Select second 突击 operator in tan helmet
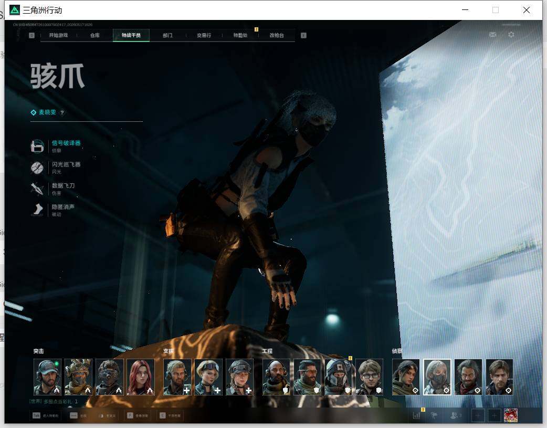547x428 pixels. 79,377
